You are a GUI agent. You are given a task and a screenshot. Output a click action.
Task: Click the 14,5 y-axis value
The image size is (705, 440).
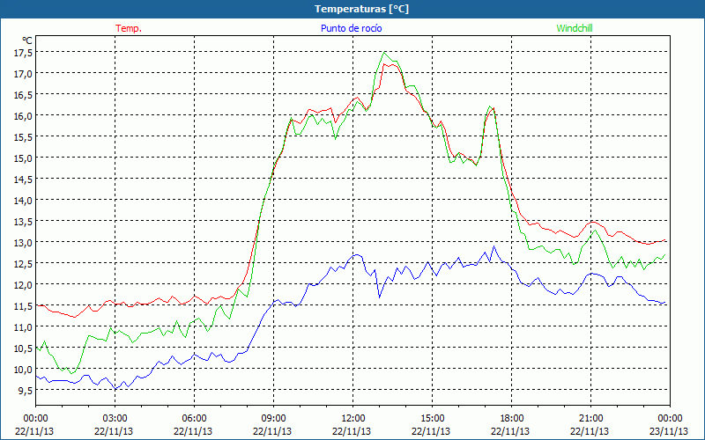[24, 180]
